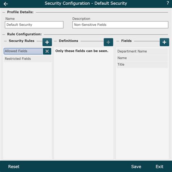
Task: Click the Name input field
Action: [x=34, y=25]
